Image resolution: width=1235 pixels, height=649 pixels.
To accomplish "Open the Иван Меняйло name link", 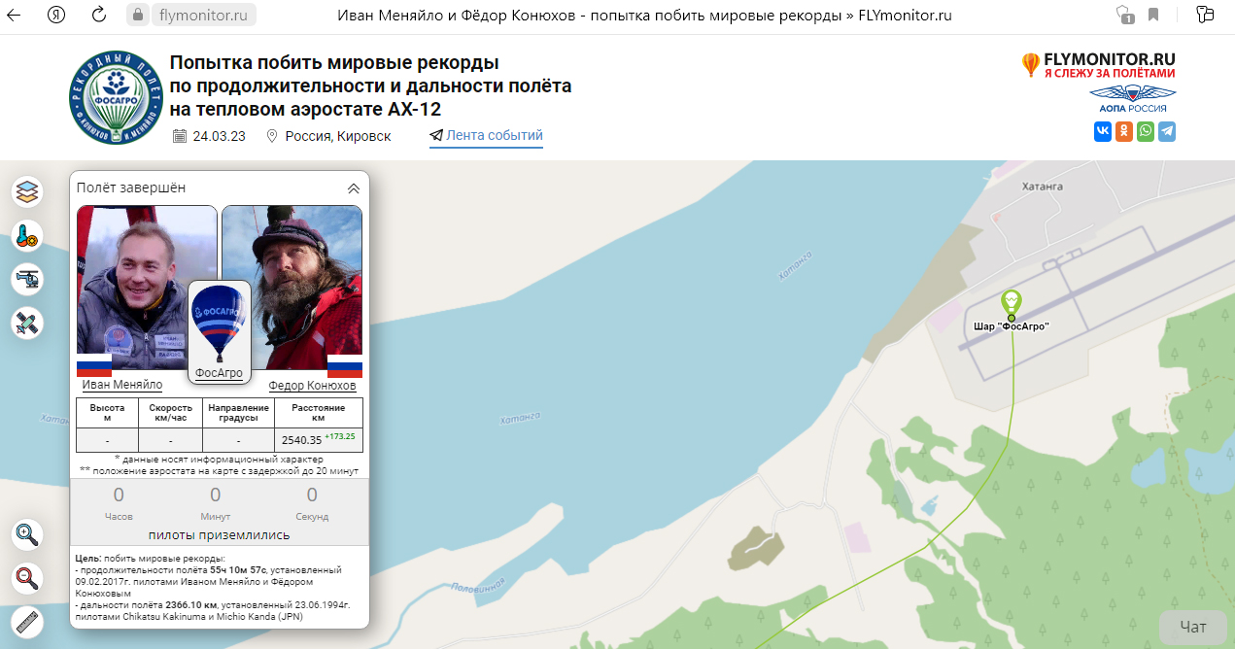I will point(122,385).
